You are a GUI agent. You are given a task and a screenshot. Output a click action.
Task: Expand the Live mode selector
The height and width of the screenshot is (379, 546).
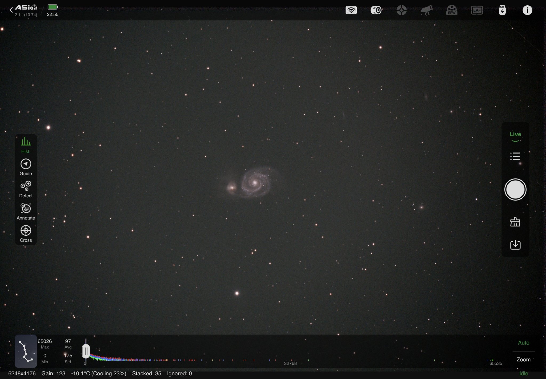click(x=515, y=137)
